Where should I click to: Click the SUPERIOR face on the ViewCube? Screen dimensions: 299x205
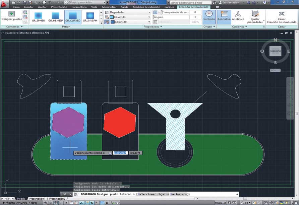(x=275, y=51)
